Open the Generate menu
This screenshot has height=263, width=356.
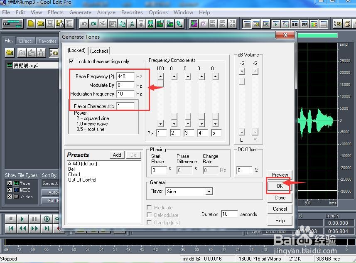click(80, 12)
